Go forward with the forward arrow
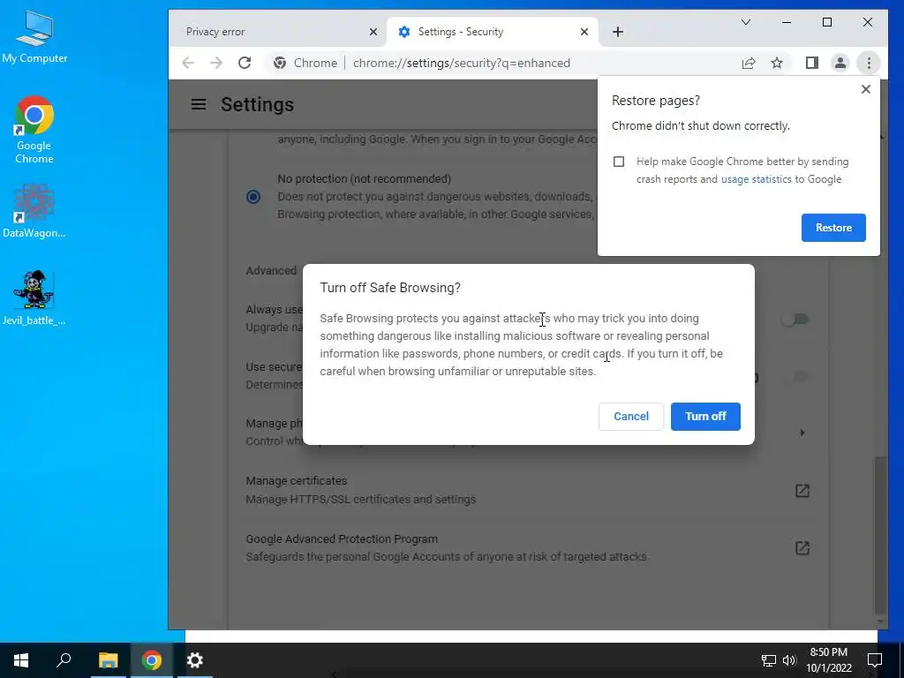This screenshot has width=904, height=678. [x=216, y=63]
